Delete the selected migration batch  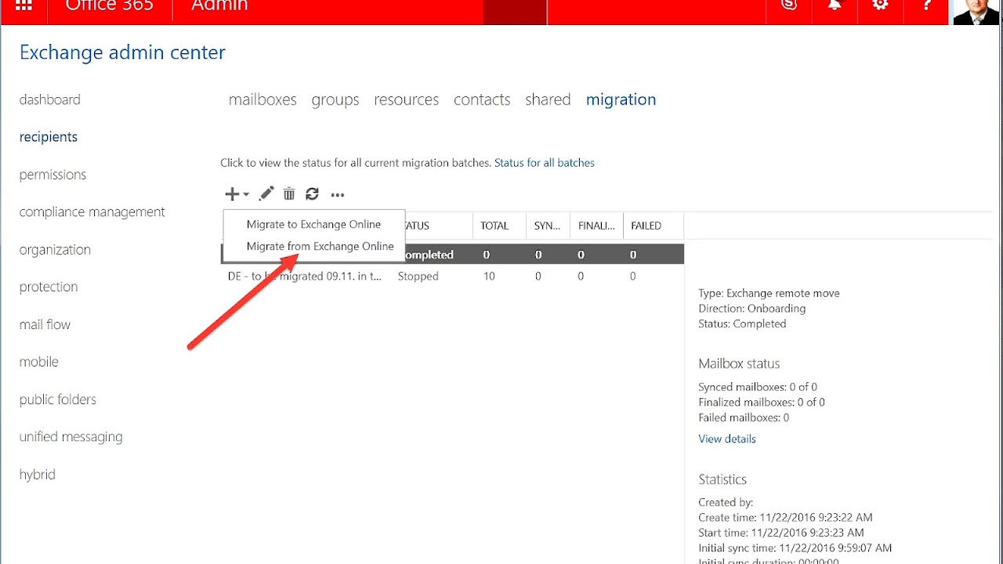[289, 194]
